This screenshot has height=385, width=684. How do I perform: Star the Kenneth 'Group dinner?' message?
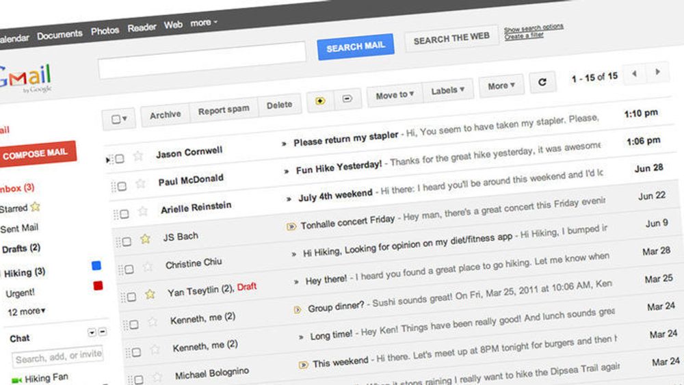[x=153, y=322]
